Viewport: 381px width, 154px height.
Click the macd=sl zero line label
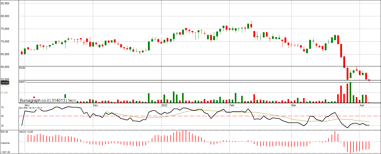(5, 143)
